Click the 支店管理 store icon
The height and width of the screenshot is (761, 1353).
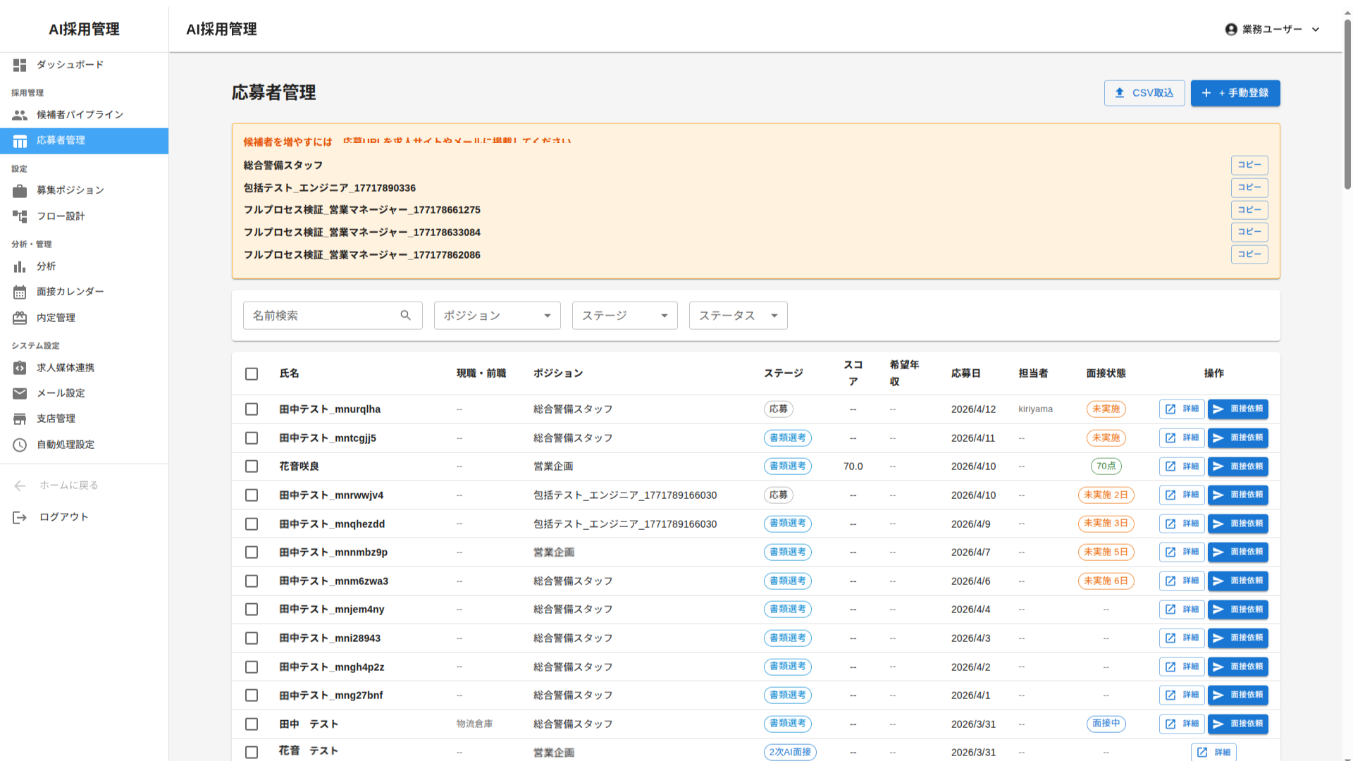20,419
